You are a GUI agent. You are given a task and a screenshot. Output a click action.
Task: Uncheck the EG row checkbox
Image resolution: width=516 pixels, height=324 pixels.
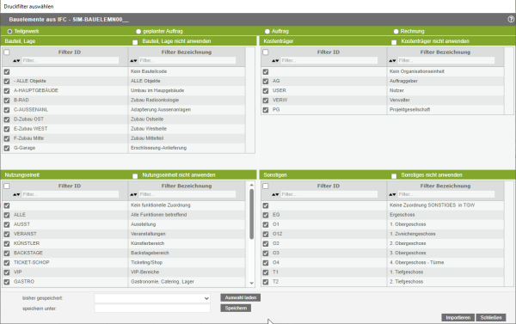pos(266,215)
